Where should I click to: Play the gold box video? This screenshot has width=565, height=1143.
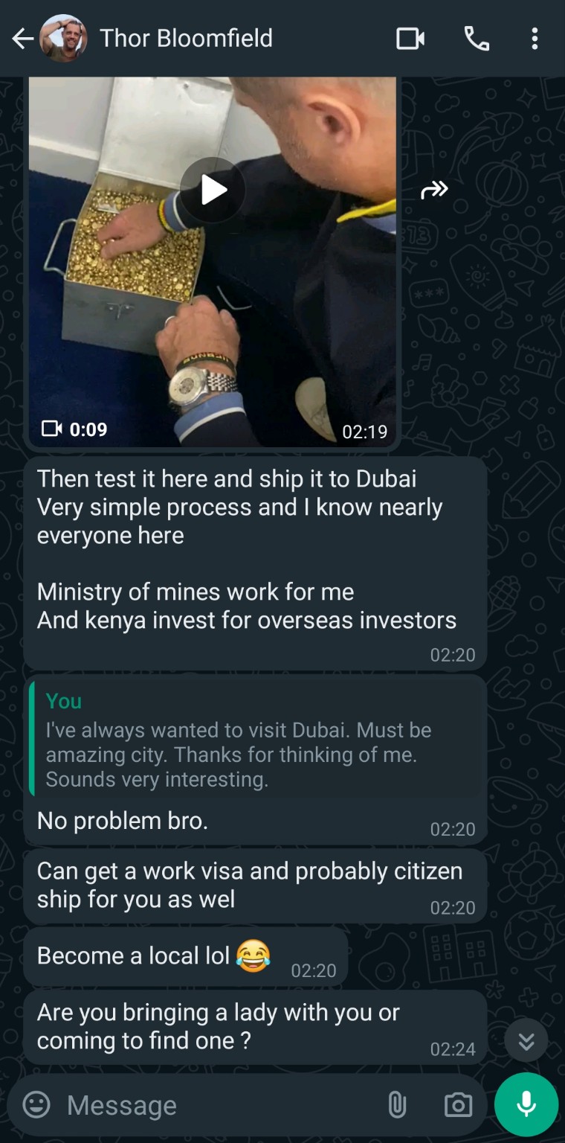click(213, 190)
